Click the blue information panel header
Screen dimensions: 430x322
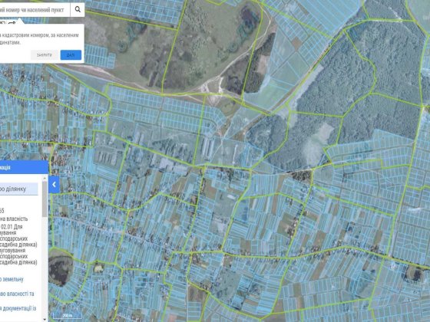24,167
